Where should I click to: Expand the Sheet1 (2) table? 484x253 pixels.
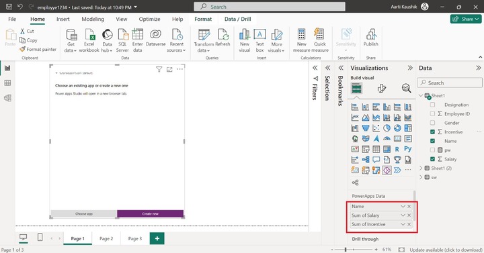[421, 168]
